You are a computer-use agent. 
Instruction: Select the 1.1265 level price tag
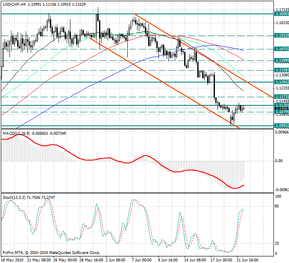pyautogui.click(x=282, y=82)
